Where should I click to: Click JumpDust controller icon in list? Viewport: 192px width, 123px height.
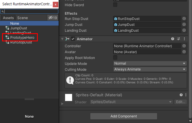pos(7,28)
